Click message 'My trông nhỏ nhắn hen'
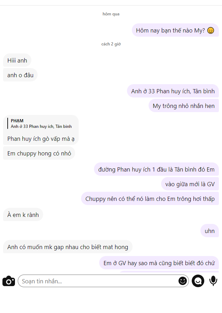The width and height of the screenshot is (222, 313). 184,106
